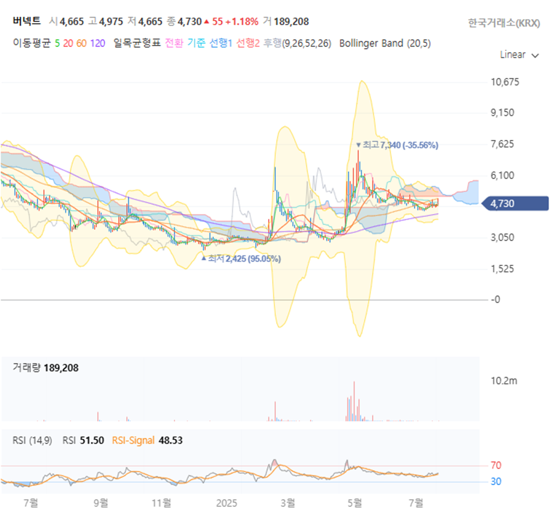Click the 버넥트 stock name
Viewport: 552px width, 530px height.
(27, 22)
